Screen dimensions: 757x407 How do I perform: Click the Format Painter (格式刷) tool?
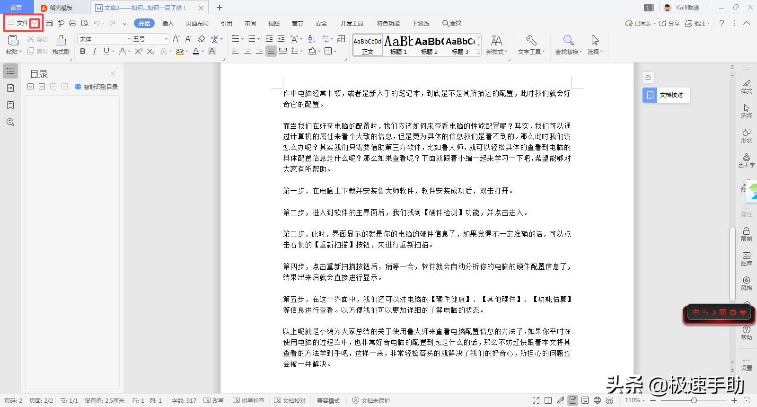[x=61, y=45]
